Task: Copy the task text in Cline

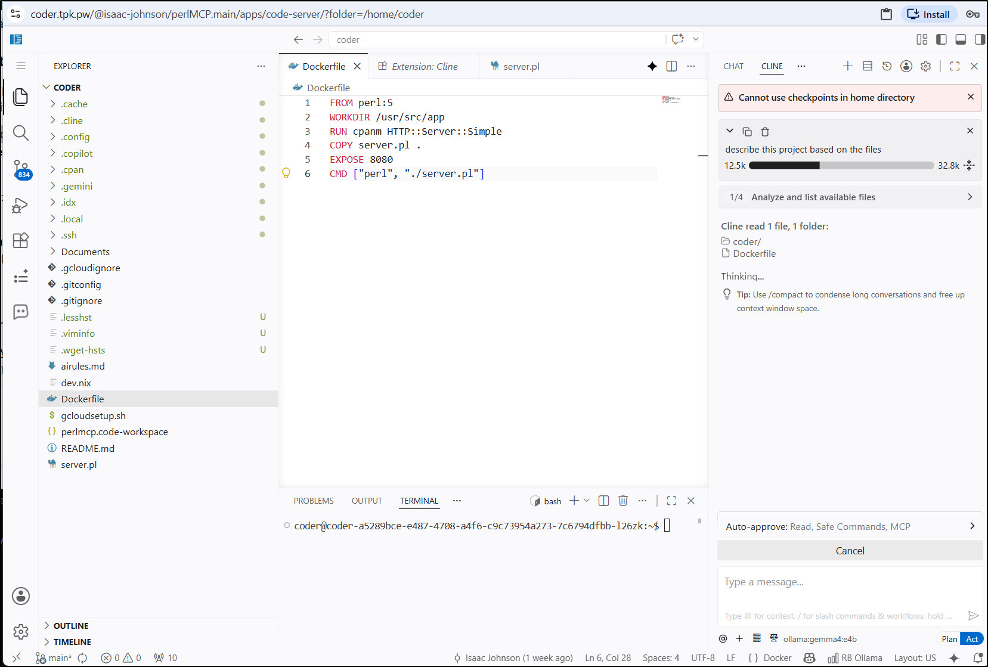Action: click(x=747, y=132)
